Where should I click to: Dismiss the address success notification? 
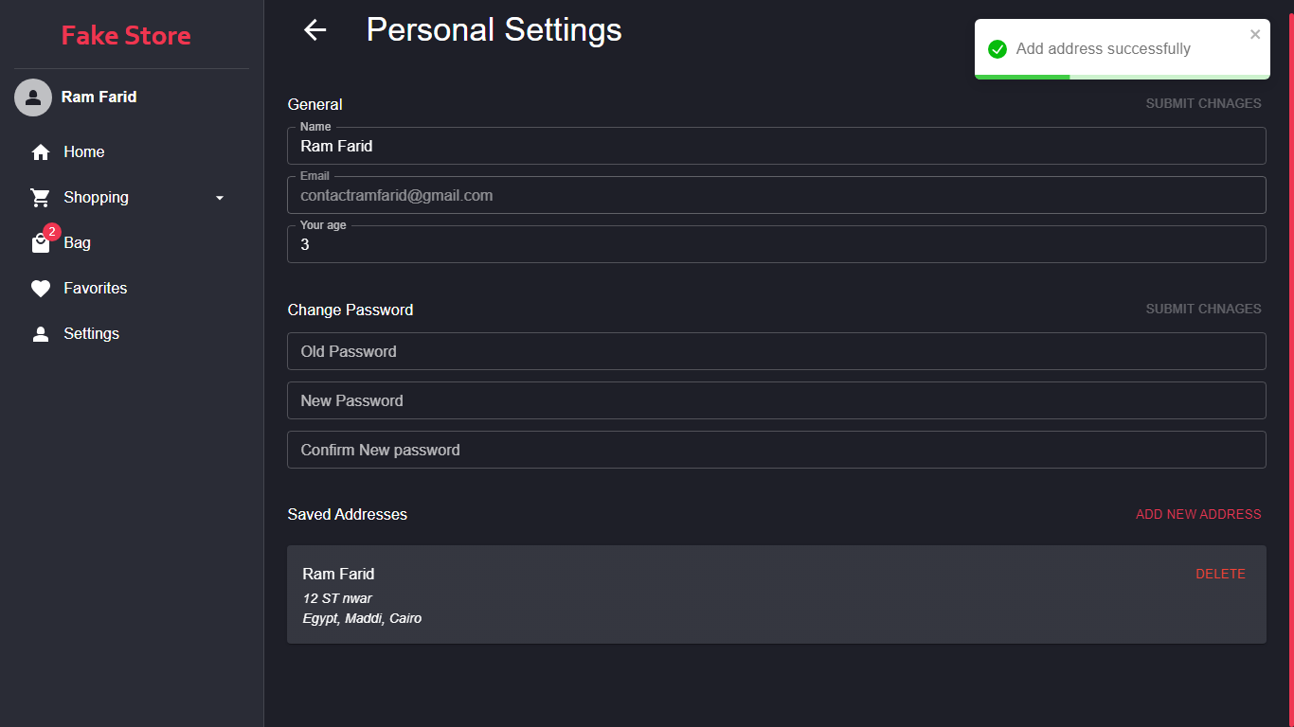tap(1255, 35)
